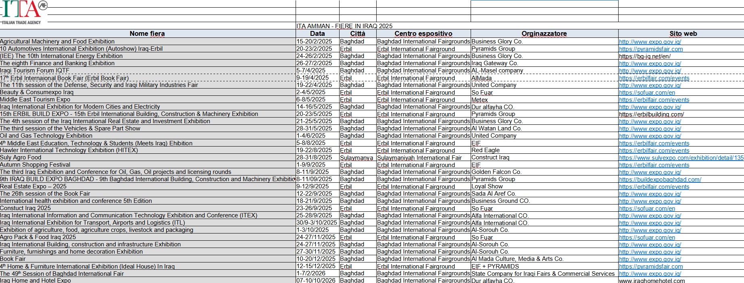Select the "Al Watan Land Co." organizer cell
The image size is (744, 283).
click(544, 128)
